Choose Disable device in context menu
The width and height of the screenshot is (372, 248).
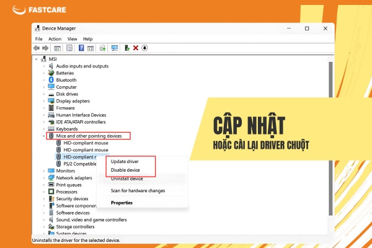coord(125,170)
